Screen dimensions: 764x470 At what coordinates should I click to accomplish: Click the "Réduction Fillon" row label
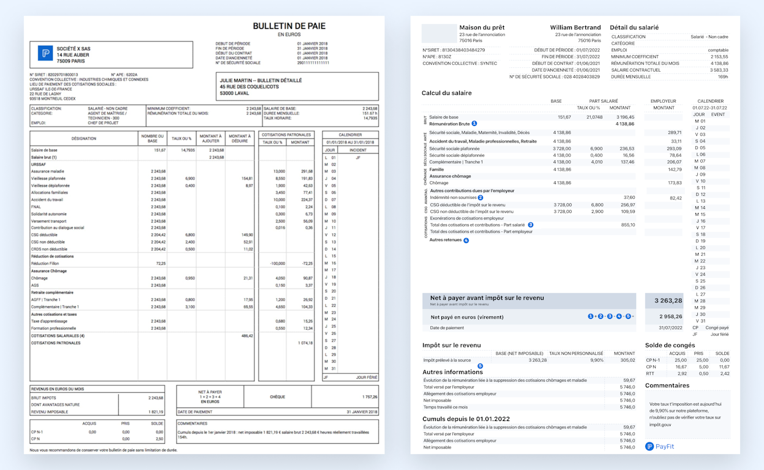pos(45,263)
